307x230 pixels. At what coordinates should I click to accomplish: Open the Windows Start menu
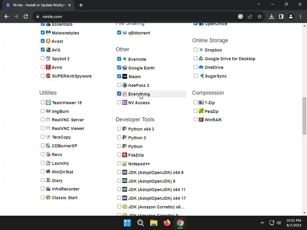coord(127,223)
